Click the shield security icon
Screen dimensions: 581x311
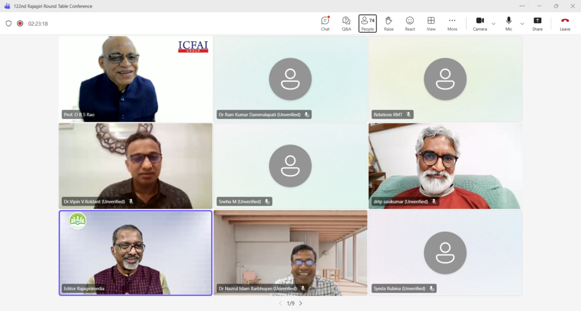pos(9,24)
